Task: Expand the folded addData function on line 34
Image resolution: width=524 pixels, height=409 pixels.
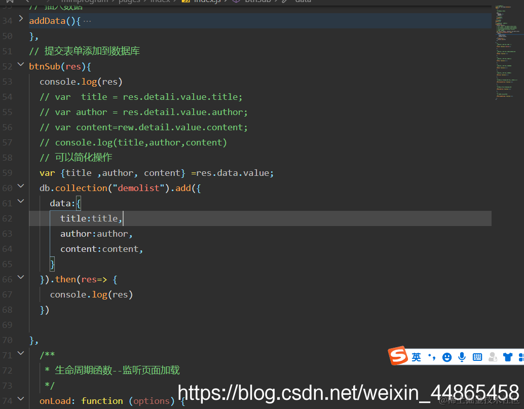Action: click(21, 18)
